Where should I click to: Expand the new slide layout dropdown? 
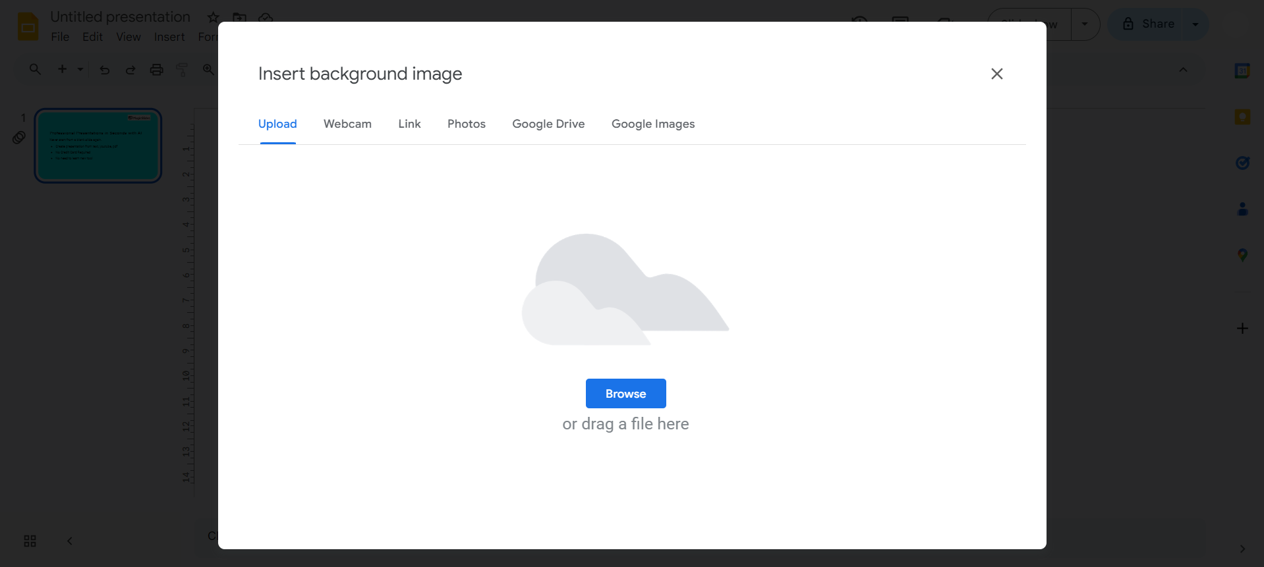(x=80, y=69)
